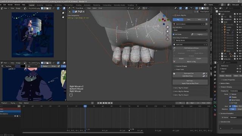This screenshot has height=136, width=242.
Task: Toggle the Shapes checkbox in Viewport Display
Action: tap(230, 97)
